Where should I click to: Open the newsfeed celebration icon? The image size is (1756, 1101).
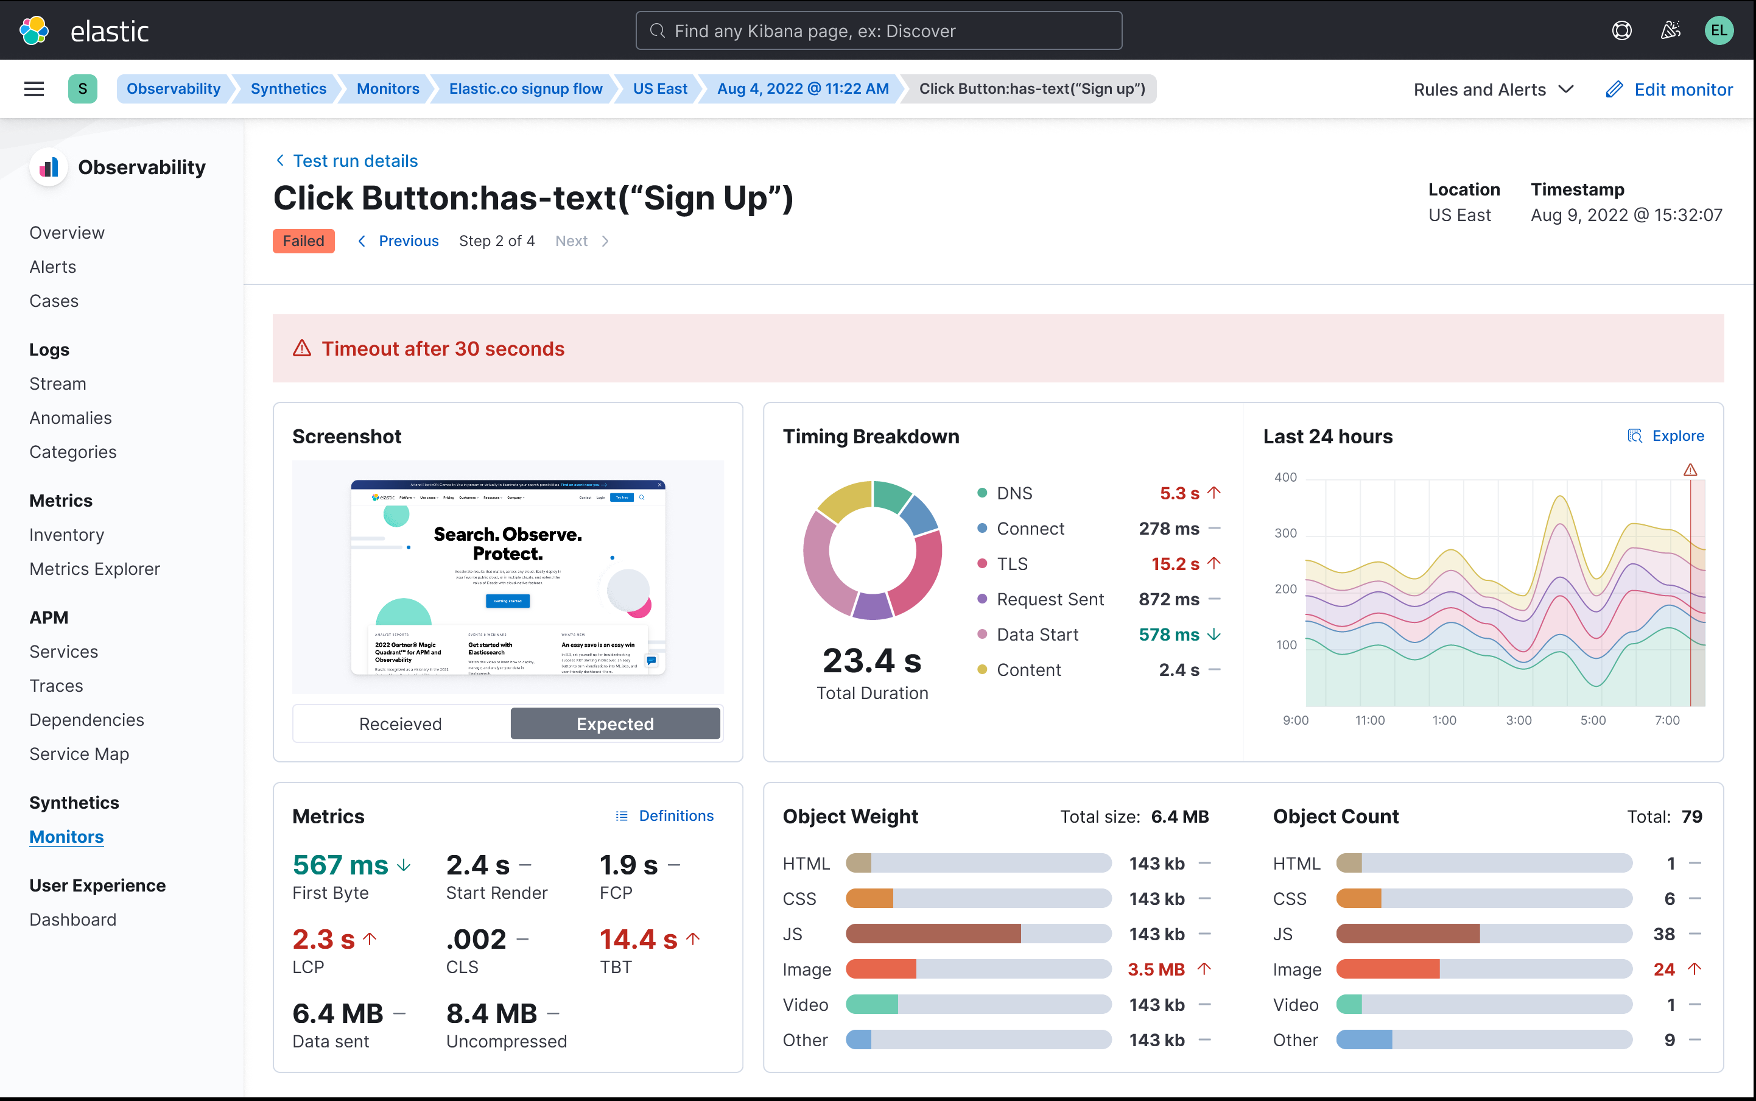[1670, 30]
